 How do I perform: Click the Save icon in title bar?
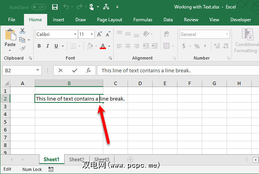tap(55, 7)
